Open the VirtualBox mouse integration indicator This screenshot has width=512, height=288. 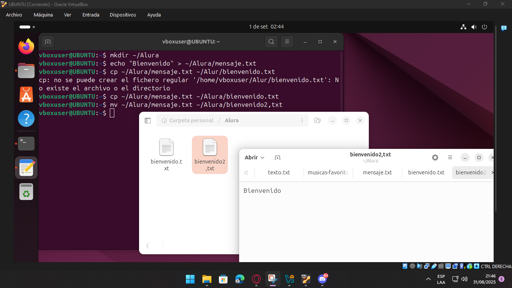(470, 266)
